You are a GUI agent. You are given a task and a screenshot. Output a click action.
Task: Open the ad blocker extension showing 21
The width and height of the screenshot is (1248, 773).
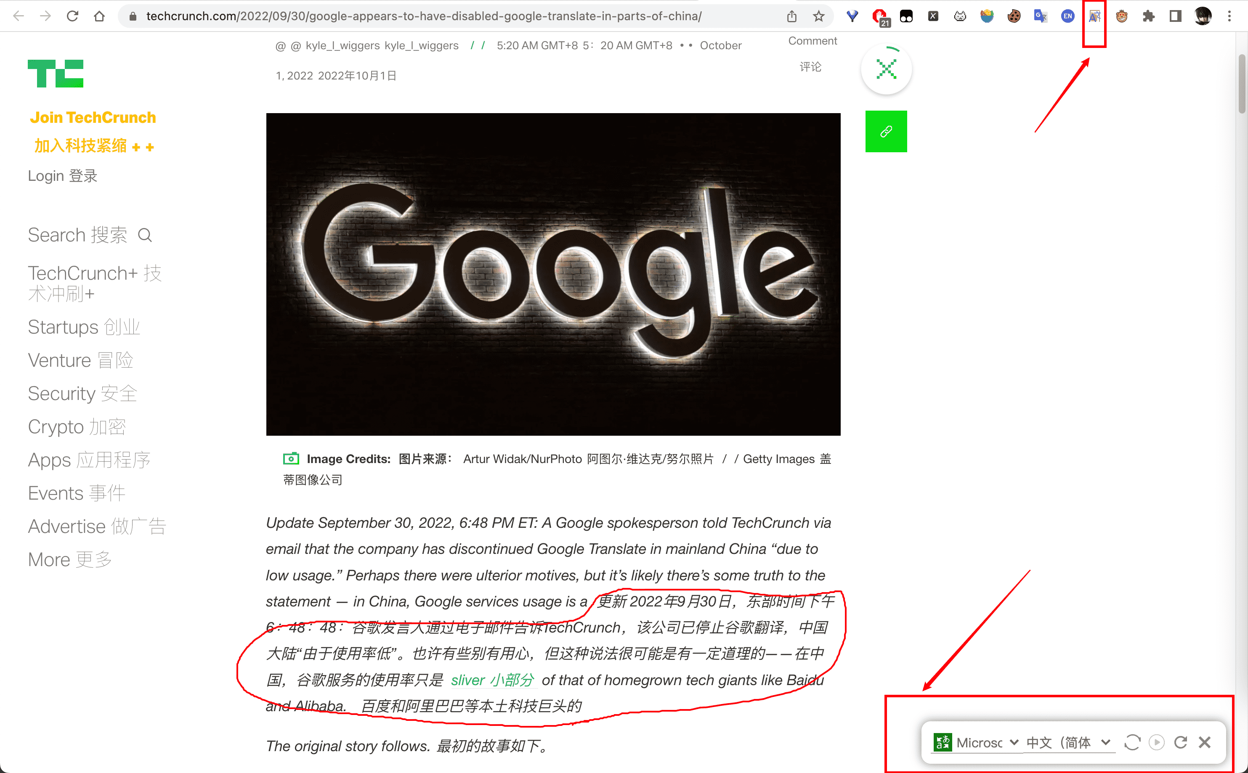(x=880, y=17)
